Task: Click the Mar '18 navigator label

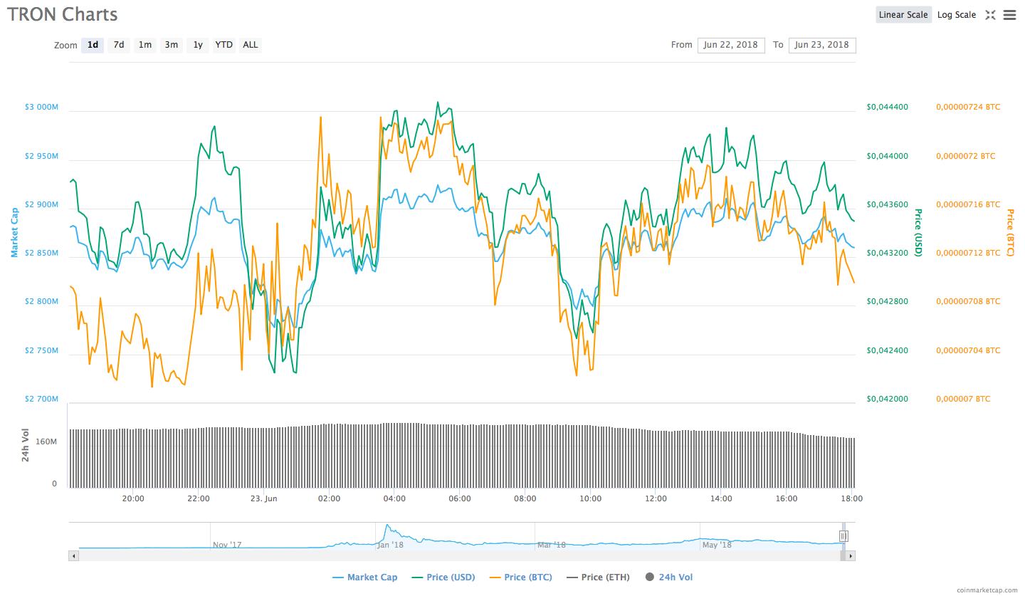Action: point(552,545)
